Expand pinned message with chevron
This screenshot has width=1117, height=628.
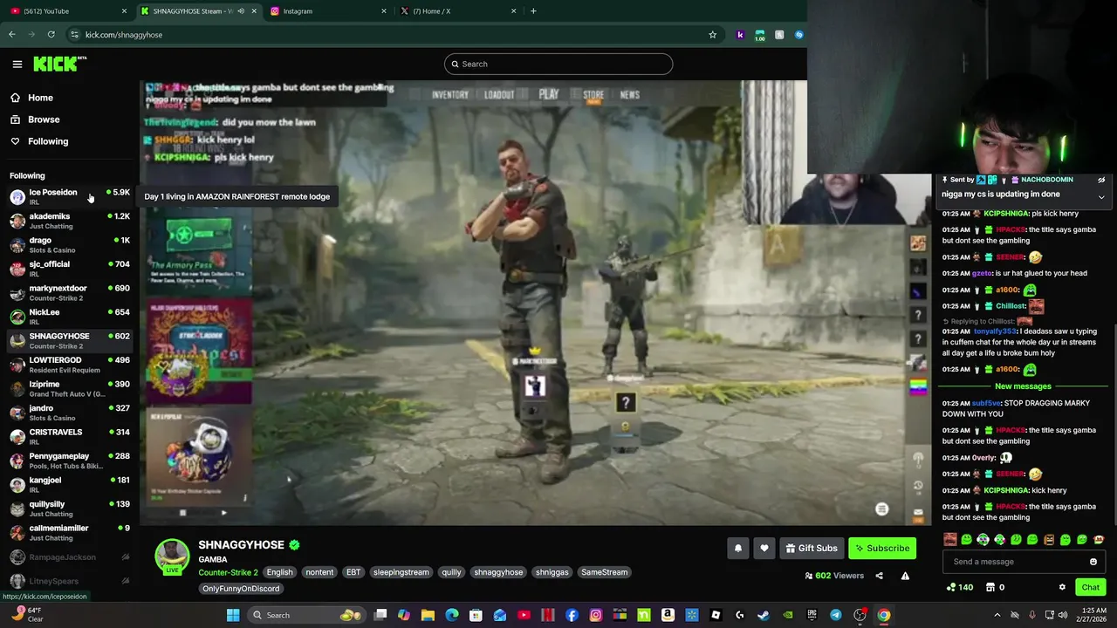(x=1101, y=197)
